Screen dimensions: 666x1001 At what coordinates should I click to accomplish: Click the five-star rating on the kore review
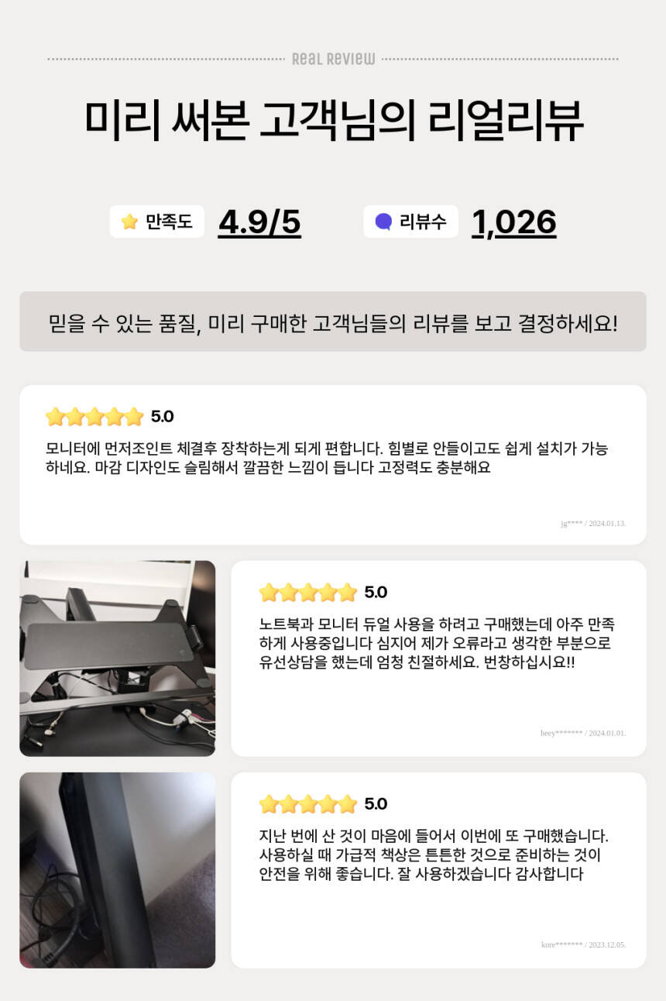[x=308, y=804]
